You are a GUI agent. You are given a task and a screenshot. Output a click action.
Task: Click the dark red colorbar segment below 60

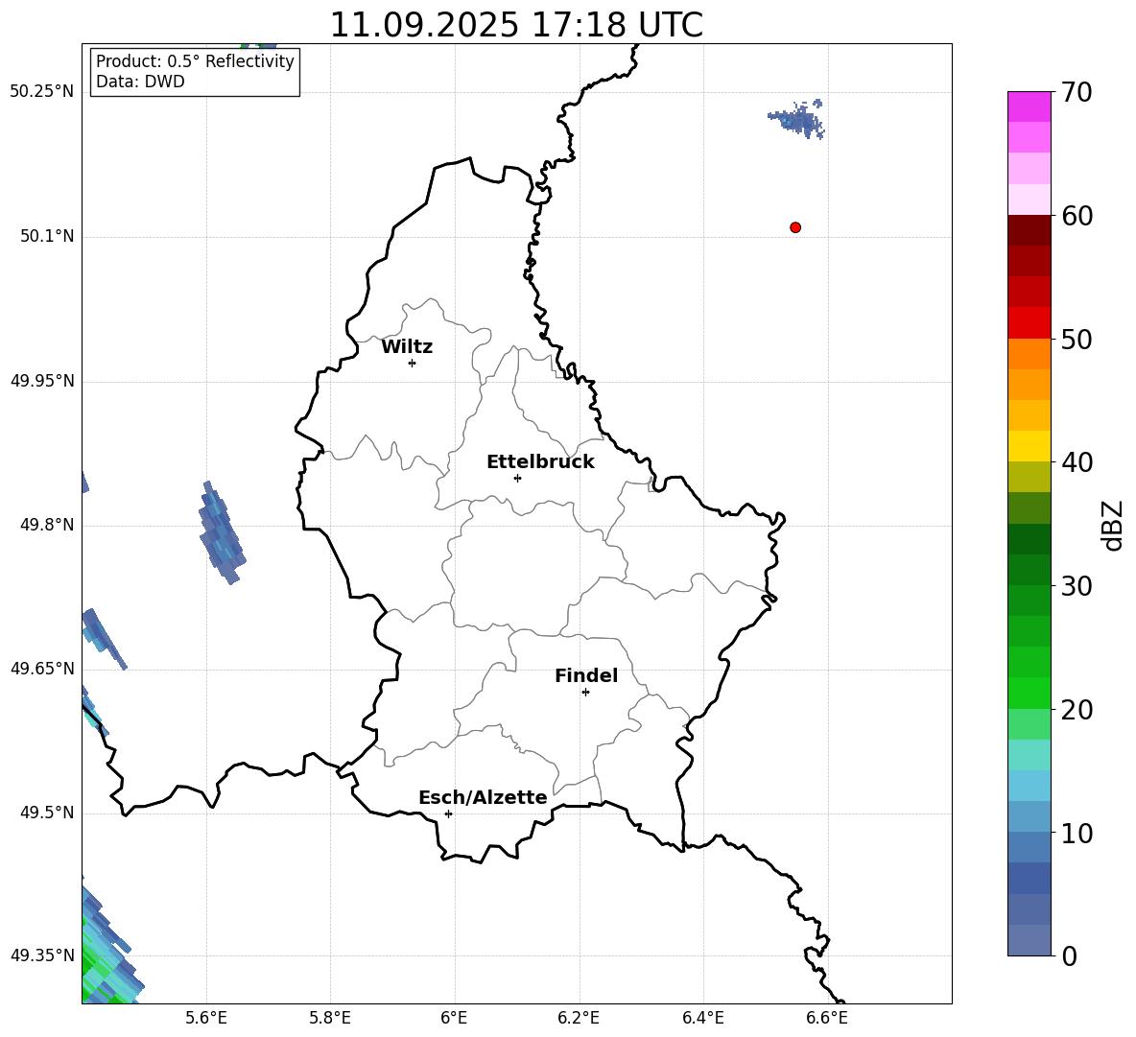tap(1029, 230)
